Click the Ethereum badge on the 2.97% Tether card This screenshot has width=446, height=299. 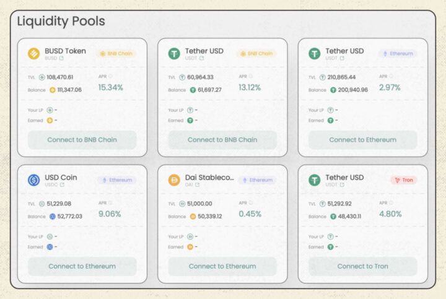click(x=398, y=53)
